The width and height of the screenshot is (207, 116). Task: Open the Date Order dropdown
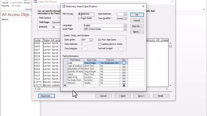click(x=91, y=40)
